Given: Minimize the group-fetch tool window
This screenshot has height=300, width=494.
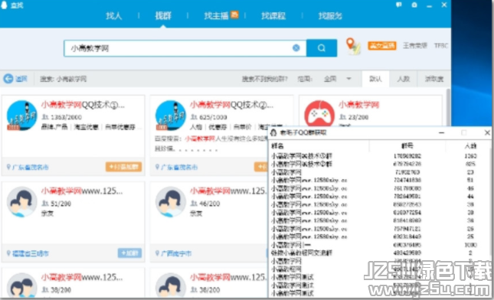Looking at the screenshot, I should pyautogui.click(x=441, y=133).
